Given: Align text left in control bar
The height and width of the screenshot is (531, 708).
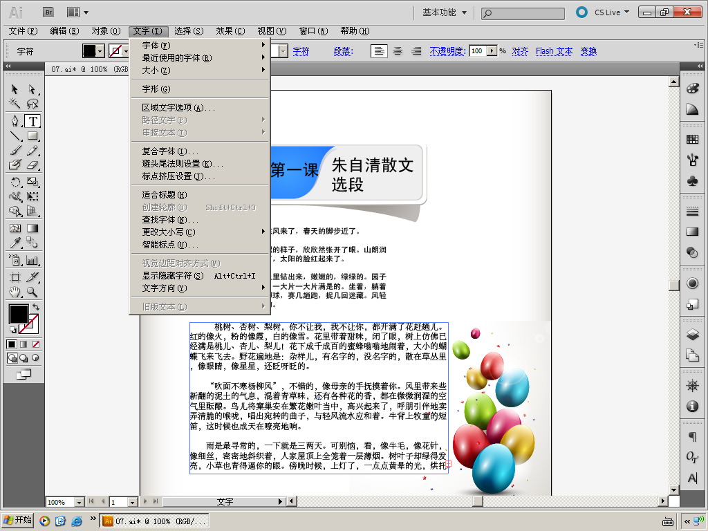Looking at the screenshot, I should pos(379,51).
